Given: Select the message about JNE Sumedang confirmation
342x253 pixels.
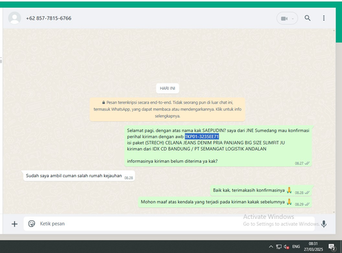Looking at the screenshot, I should click(x=218, y=146).
